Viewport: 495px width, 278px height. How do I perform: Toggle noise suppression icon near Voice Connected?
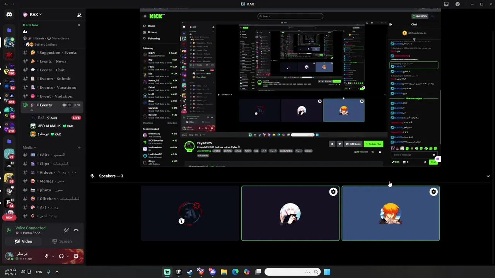click(x=67, y=230)
